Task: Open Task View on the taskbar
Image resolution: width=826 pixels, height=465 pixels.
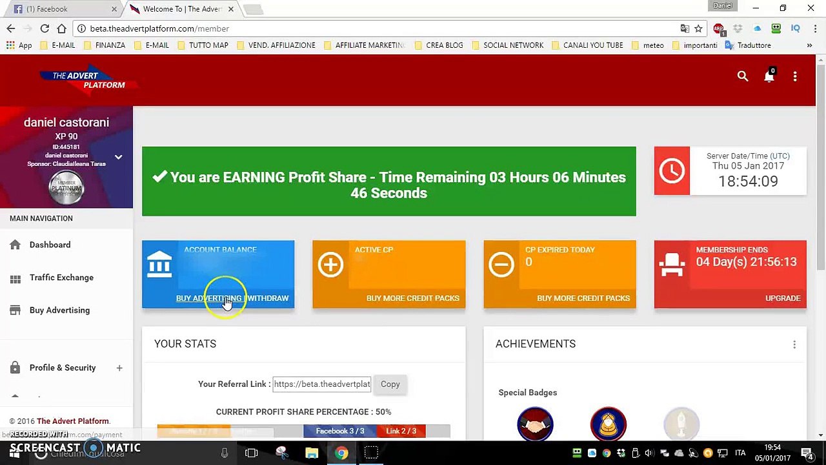Action: click(252, 453)
